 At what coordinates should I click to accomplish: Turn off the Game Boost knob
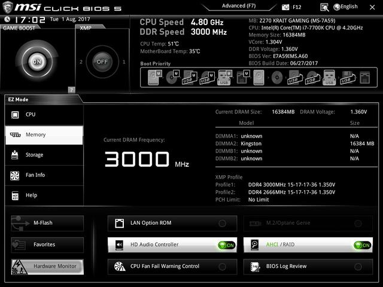tap(37, 62)
